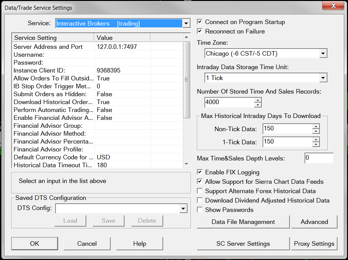The width and height of the screenshot is (348, 260).
Task: Click the 127.0.0.1:7497 value cell
Action: (123, 47)
